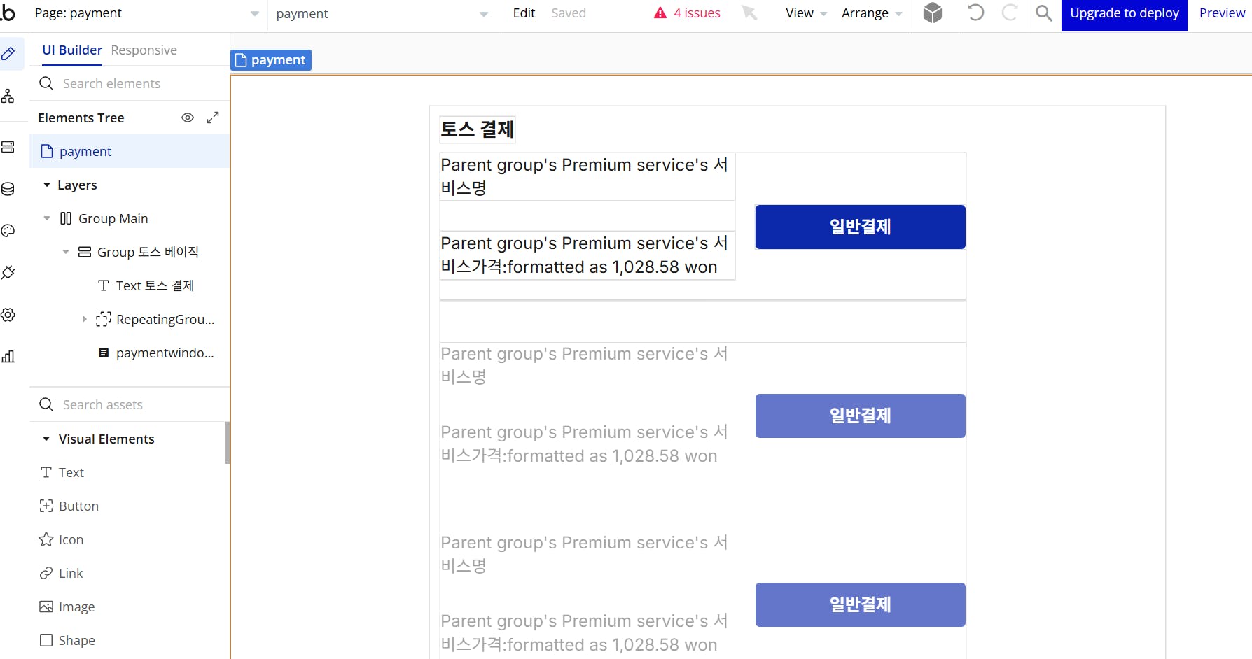
Task: Open the Arrange menu
Action: (x=872, y=13)
